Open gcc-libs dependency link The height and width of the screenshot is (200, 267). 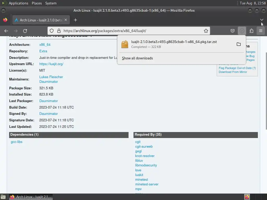pyautogui.click(x=16, y=142)
